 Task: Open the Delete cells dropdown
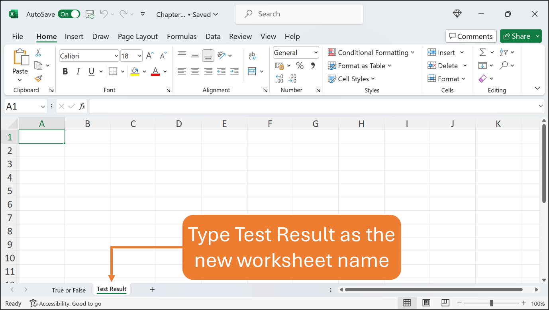pos(465,66)
